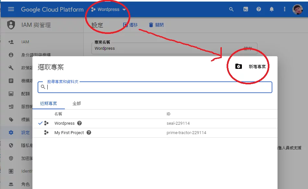Open the 配額 sidebar item

pyautogui.click(x=26, y=94)
